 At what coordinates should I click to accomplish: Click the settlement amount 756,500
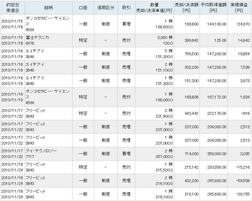192,54
